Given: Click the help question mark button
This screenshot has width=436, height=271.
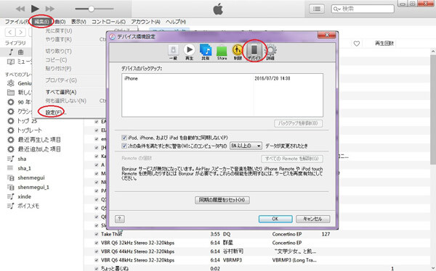Looking at the screenshot, I should (120, 219).
